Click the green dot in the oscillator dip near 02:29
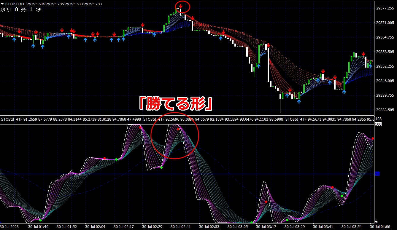This screenshot has height=230, width=397. [x=161, y=167]
